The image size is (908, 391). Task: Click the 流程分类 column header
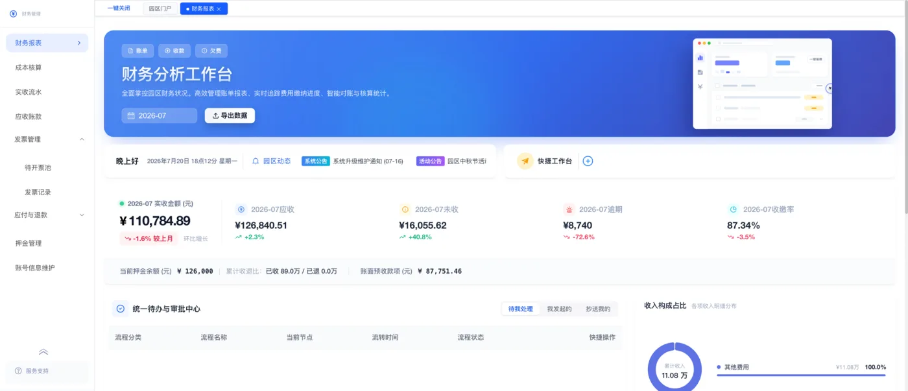point(128,337)
